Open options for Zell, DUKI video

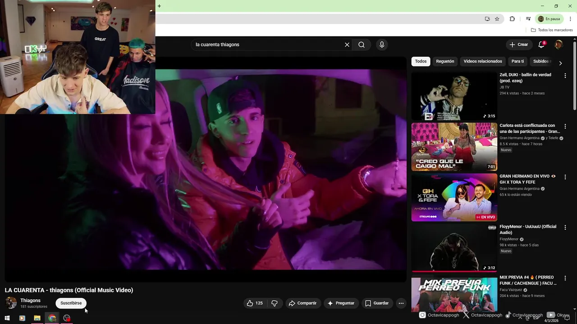565,76
